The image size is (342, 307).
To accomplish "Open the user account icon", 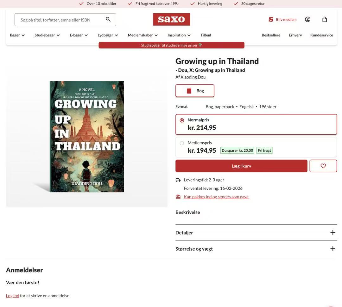I will coord(307,19).
